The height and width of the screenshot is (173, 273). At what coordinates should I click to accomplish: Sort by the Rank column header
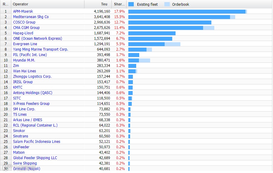tap(5, 4)
